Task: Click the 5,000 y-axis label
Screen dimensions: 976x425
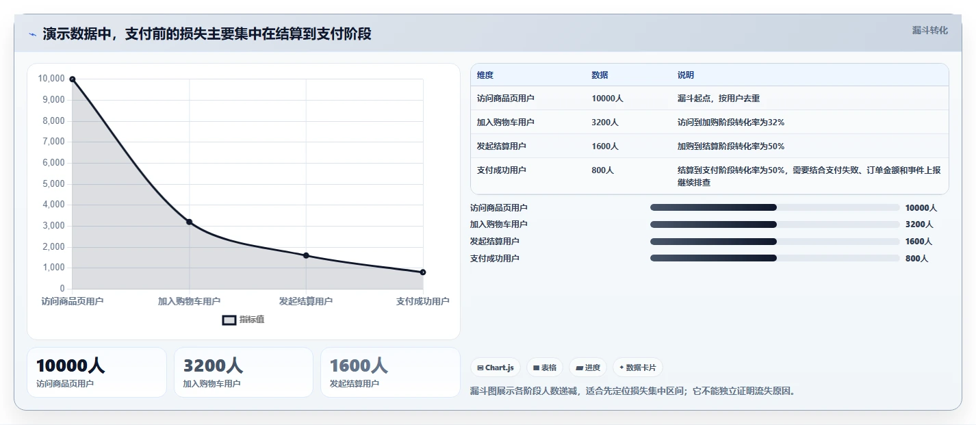Action: pos(53,184)
